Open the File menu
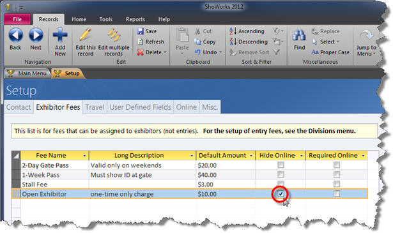 (17, 19)
